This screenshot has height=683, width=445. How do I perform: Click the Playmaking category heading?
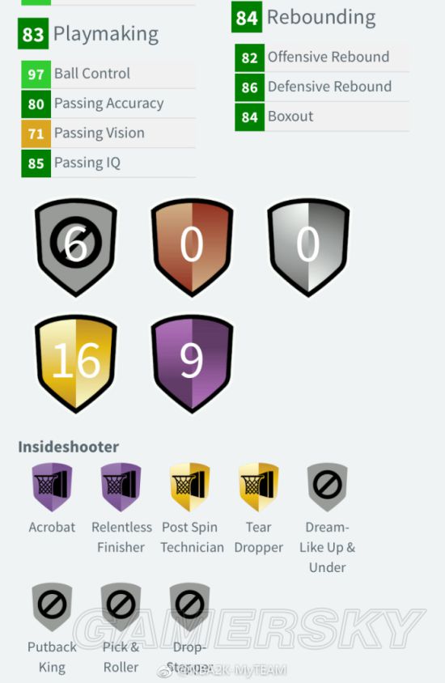[106, 34]
